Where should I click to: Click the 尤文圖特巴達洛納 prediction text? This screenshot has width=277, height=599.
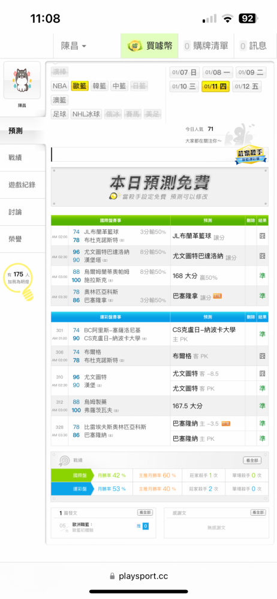click(198, 256)
